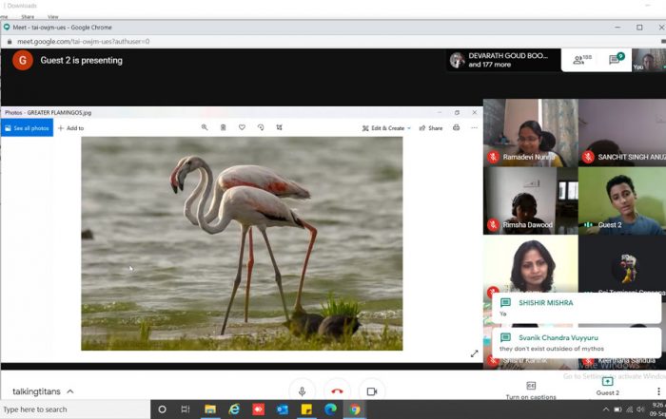This screenshot has width=666, height=419.
Task: Toggle the microphone in Meet
Action: click(302, 391)
